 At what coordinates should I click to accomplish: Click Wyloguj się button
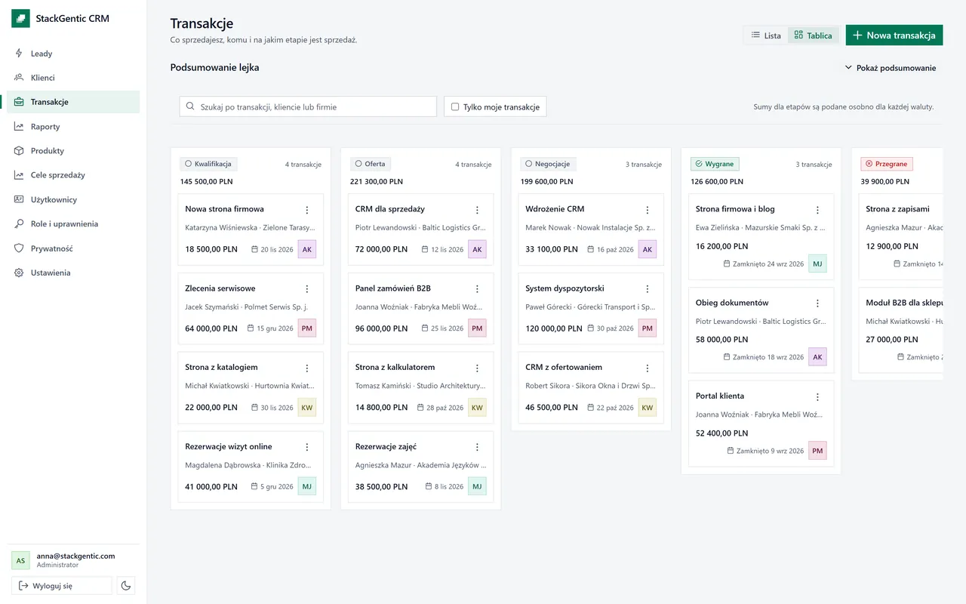click(62, 586)
